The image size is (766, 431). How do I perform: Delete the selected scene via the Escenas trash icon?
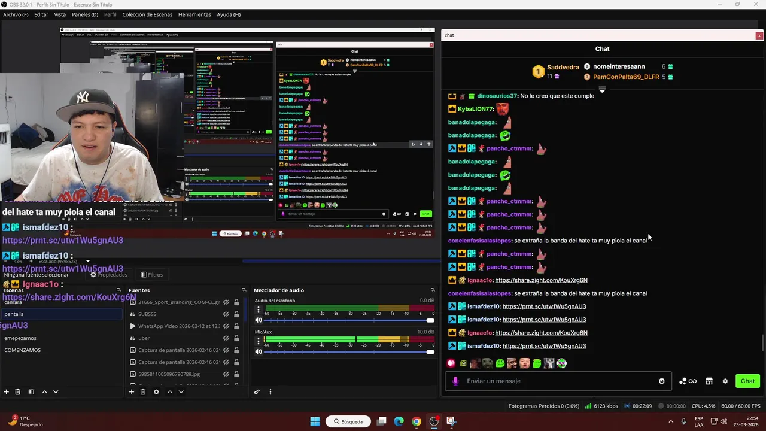tap(17, 391)
